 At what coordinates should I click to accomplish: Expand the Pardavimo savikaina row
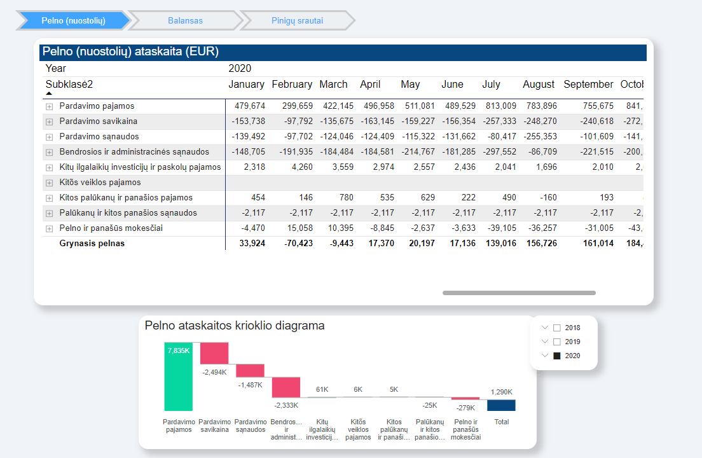pos(49,121)
